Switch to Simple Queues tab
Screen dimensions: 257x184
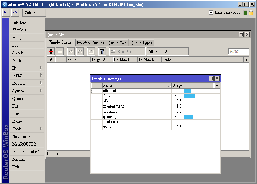point(61,42)
